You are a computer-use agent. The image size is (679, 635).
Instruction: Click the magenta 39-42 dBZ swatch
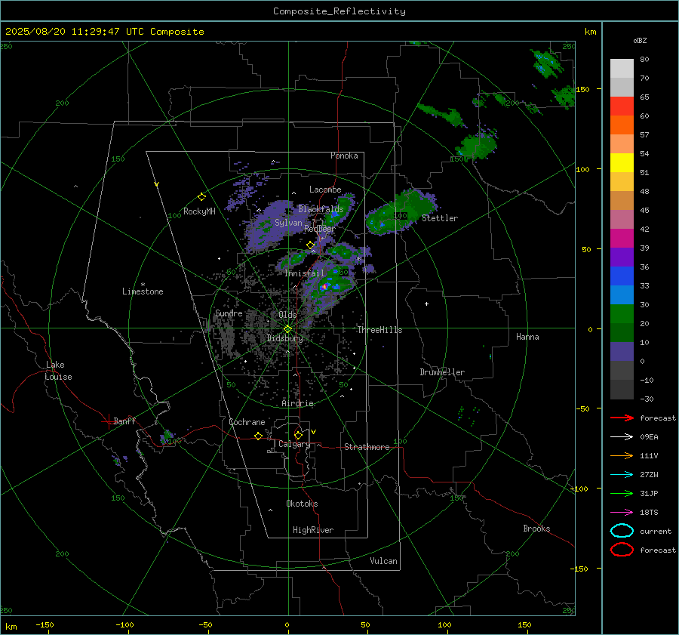click(622, 239)
